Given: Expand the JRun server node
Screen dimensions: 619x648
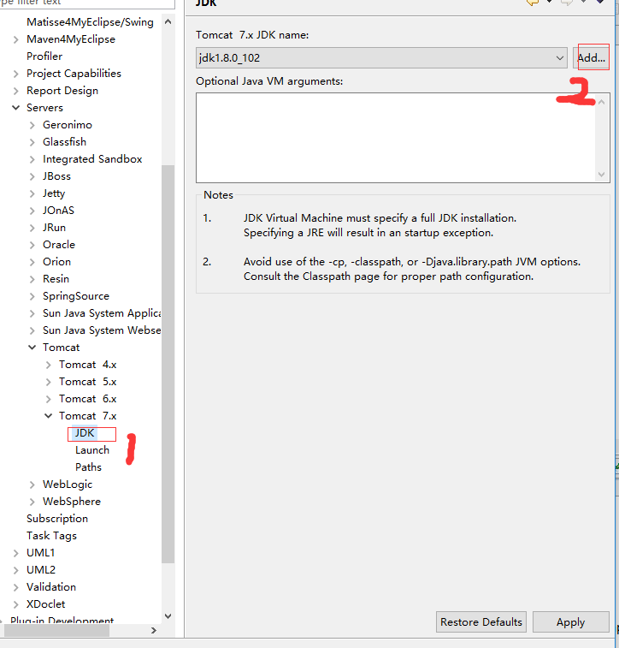Looking at the screenshot, I should point(32,228).
